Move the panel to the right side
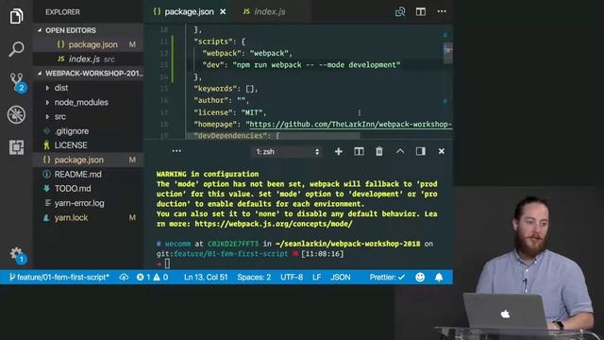 click(x=421, y=151)
